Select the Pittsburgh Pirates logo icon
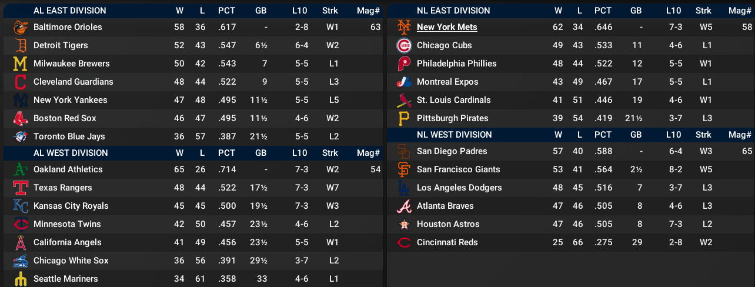Screen dimensions: 755x287 pyautogui.click(x=403, y=118)
